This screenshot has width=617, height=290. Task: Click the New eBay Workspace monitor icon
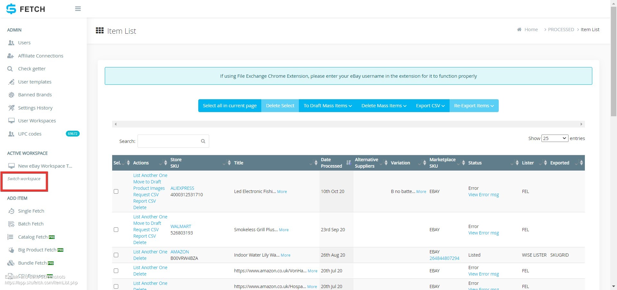point(11,166)
